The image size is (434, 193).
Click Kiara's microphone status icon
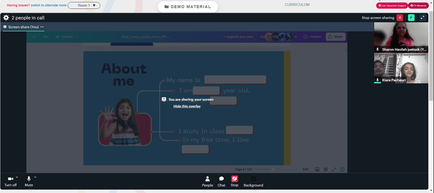[x=378, y=80]
